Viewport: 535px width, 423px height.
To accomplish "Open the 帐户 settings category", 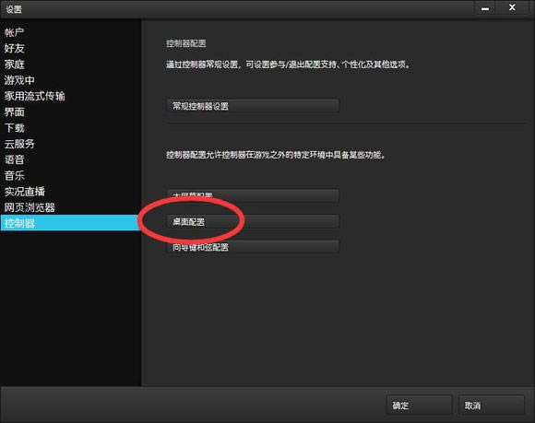I will click(x=14, y=32).
